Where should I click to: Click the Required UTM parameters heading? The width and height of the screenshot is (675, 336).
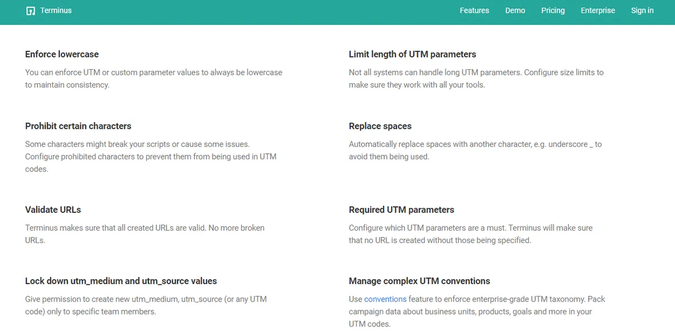pos(401,209)
